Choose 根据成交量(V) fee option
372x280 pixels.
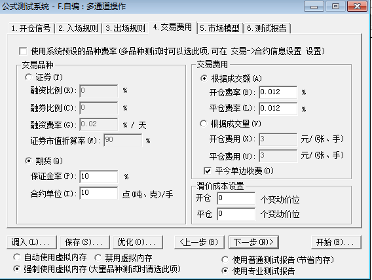pos(203,124)
